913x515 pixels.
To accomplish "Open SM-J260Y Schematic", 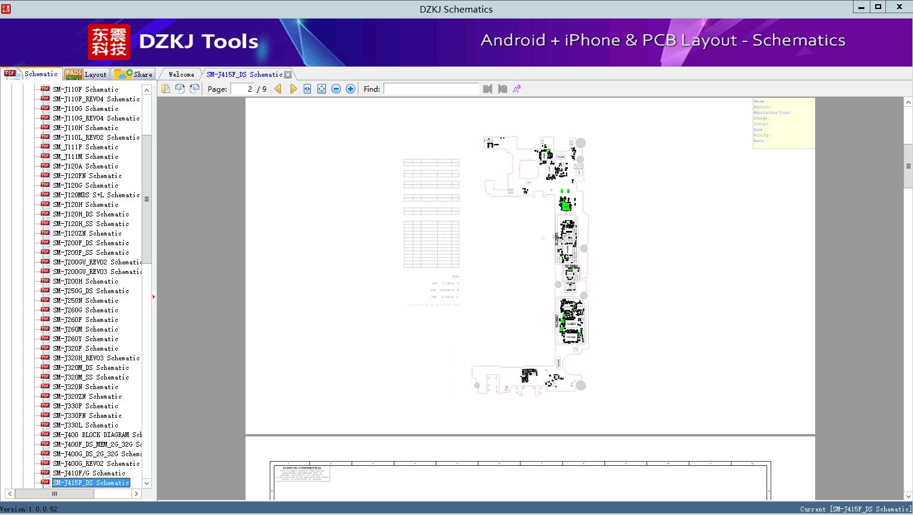I will (85, 339).
